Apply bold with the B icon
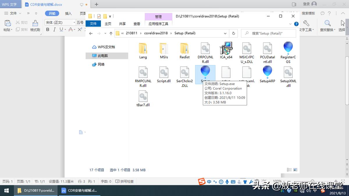The image size is (349, 196). tap(47, 30)
